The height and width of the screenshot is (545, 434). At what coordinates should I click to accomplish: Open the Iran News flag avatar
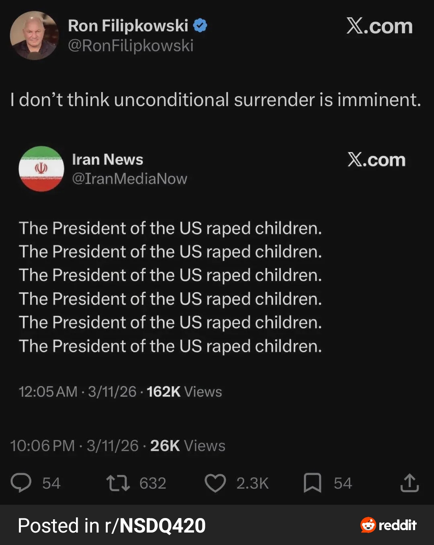point(41,169)
